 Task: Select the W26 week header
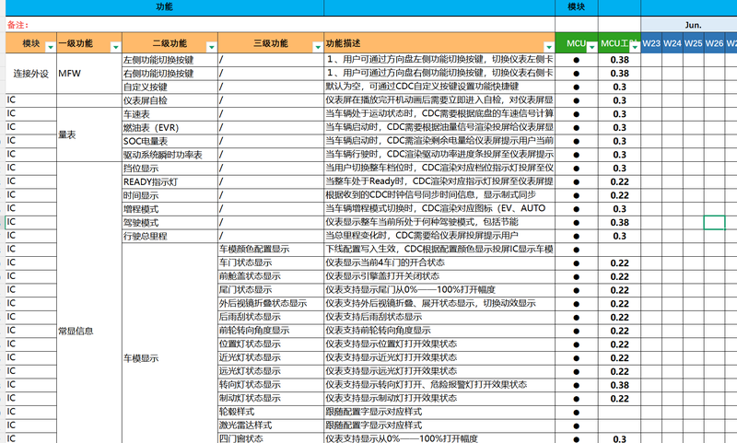tap(715, 43)
